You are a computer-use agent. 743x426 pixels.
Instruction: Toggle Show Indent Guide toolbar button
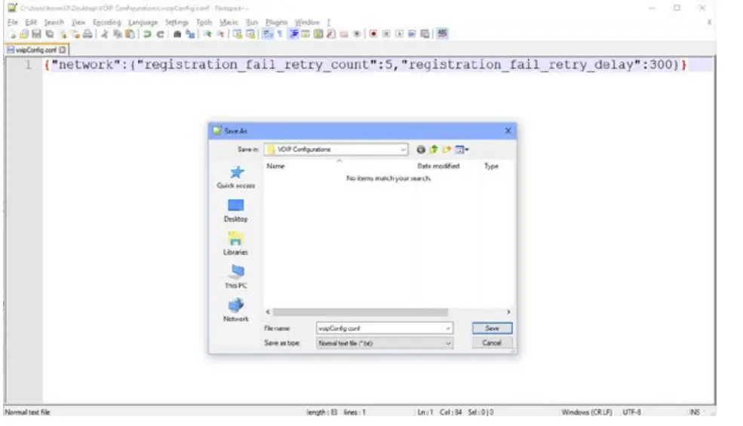tap(293, 34)
